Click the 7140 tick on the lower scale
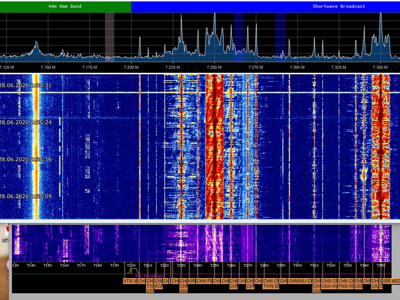The height and width of the screenshot is (300, 400). (31, 266)
